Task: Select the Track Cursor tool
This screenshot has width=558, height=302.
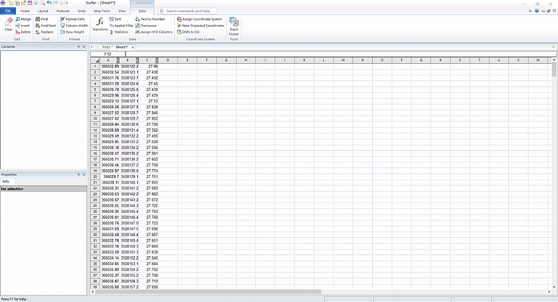Action: point(234,26)
